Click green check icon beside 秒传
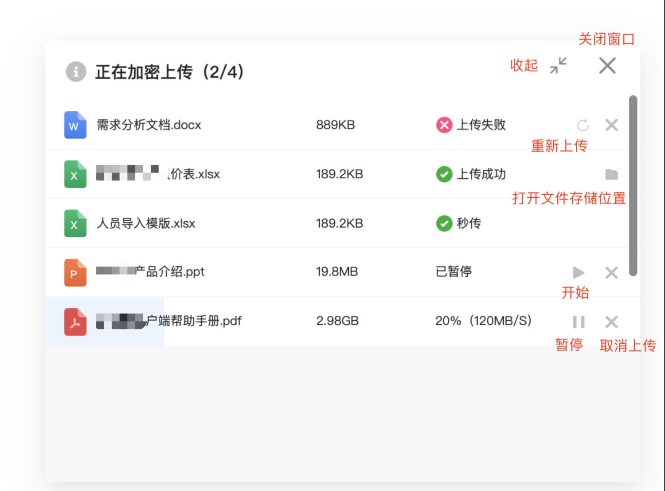This screenshot has height=491, width=665. [x=444, y=224]
